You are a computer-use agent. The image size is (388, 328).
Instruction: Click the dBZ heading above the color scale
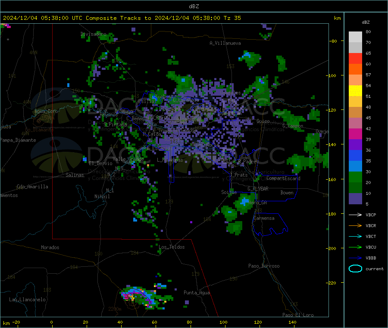click(x=366, y=22)
